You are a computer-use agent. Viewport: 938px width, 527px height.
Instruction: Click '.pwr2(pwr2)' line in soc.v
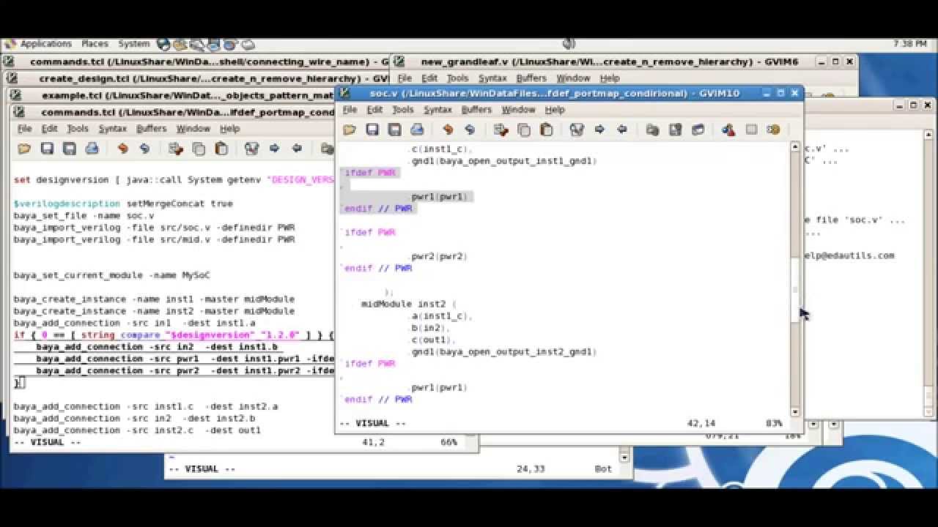439,256
